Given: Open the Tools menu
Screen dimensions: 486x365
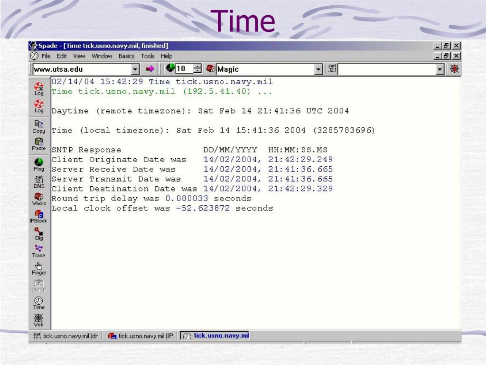Looking at the screenshot, I should [148, 56].
